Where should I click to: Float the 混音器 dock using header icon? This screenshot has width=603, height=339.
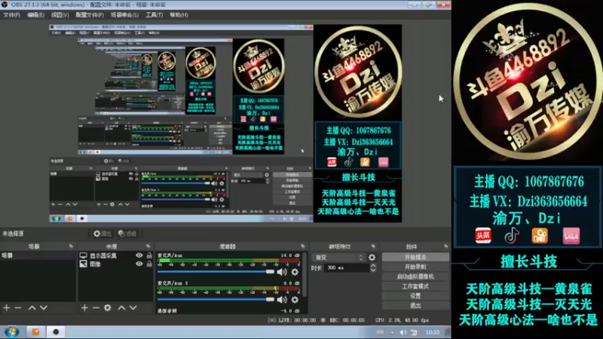pyautogui.click(x=303, y=246)
